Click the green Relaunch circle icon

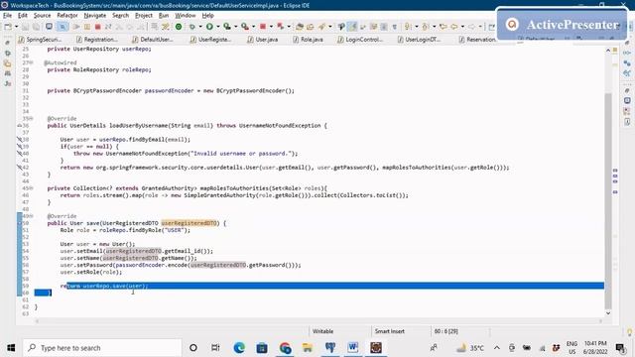click(179, 27)
